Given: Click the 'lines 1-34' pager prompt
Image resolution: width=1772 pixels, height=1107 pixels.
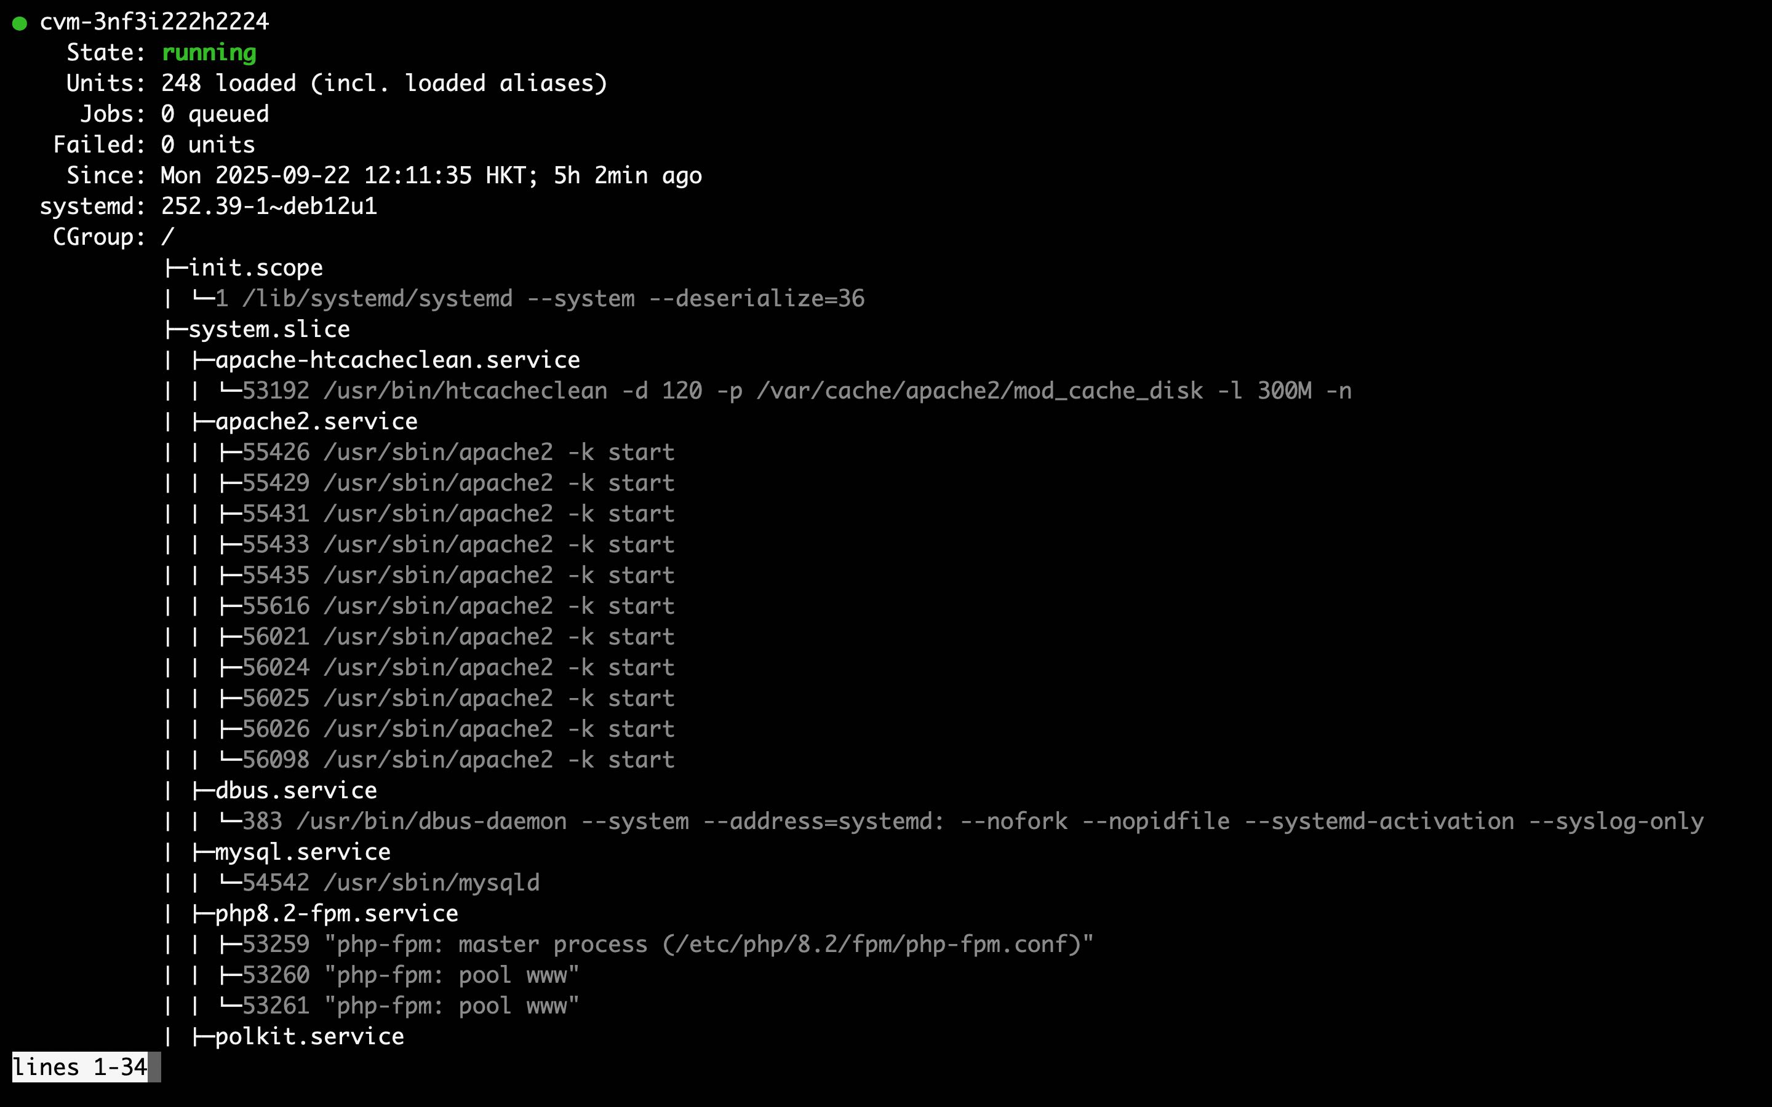Looking at the screenshot, I should coord(80,1068).
